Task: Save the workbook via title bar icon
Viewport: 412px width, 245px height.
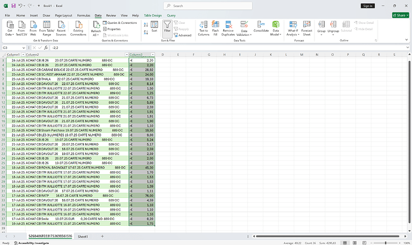Action: click(x=13, y=6)
